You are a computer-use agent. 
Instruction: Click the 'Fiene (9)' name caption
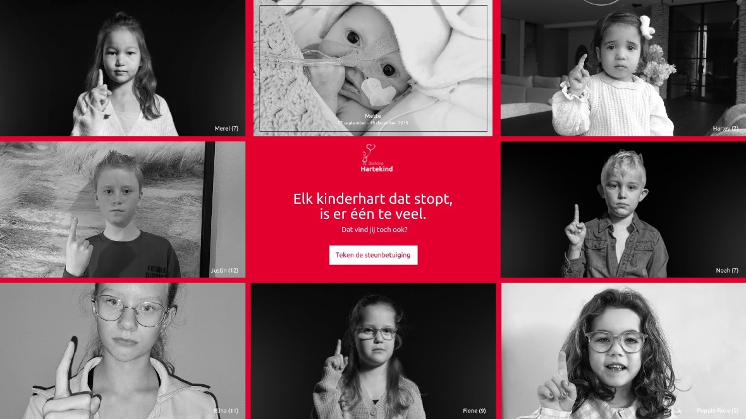click(474, 410)
